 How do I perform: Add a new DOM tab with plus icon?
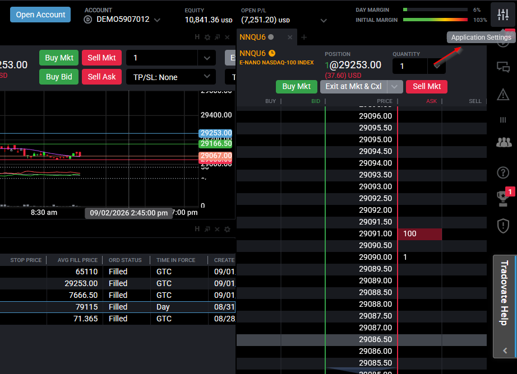coord(304,37)
